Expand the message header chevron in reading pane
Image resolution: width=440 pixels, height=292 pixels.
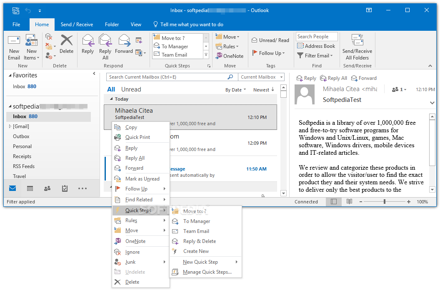pos(432,103)
